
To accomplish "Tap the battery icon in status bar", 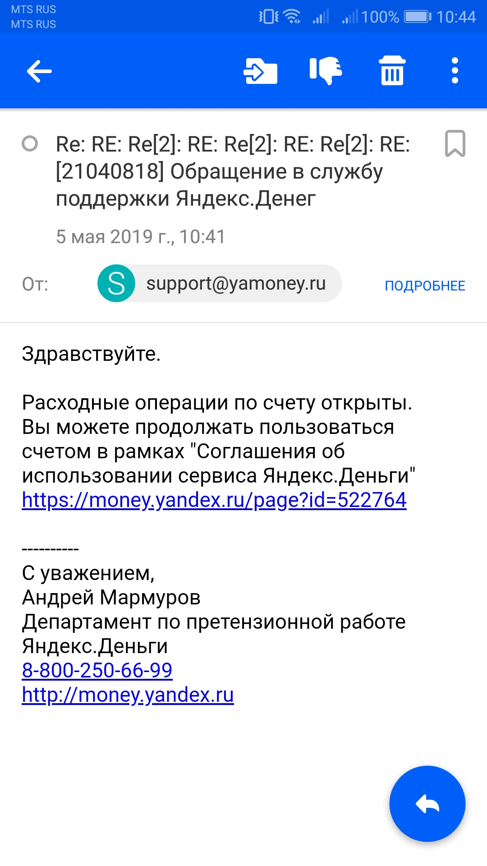I will pyautogui.click(x=418, y=17).
